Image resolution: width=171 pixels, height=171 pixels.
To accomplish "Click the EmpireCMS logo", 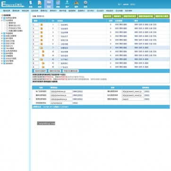I will (x=13, y=4).
